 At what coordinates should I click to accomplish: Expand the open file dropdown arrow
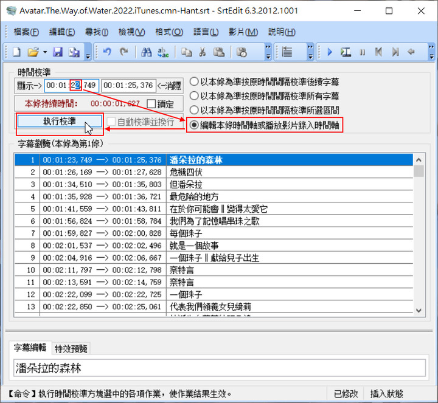(x=45, y=52)
